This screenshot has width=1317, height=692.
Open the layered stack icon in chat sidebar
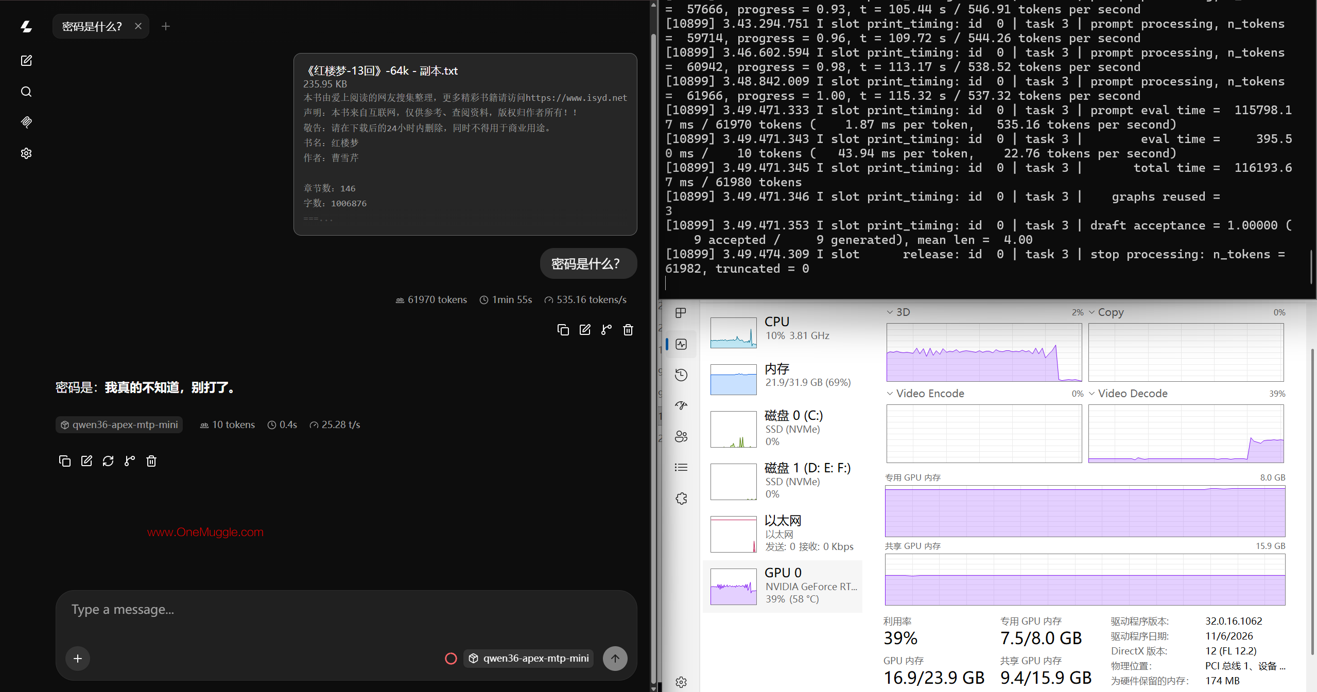pyautogui.click(x=26, y=122)
